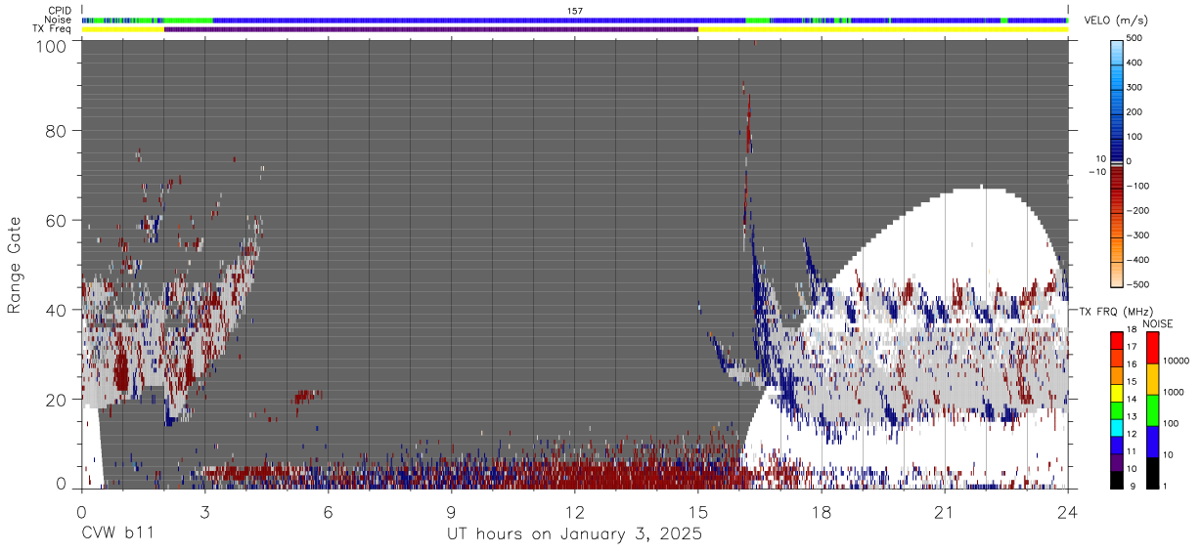Click the Range Gate y-axis label
This screenshot has height=554, width=1201.
click(x=15, y=264)
